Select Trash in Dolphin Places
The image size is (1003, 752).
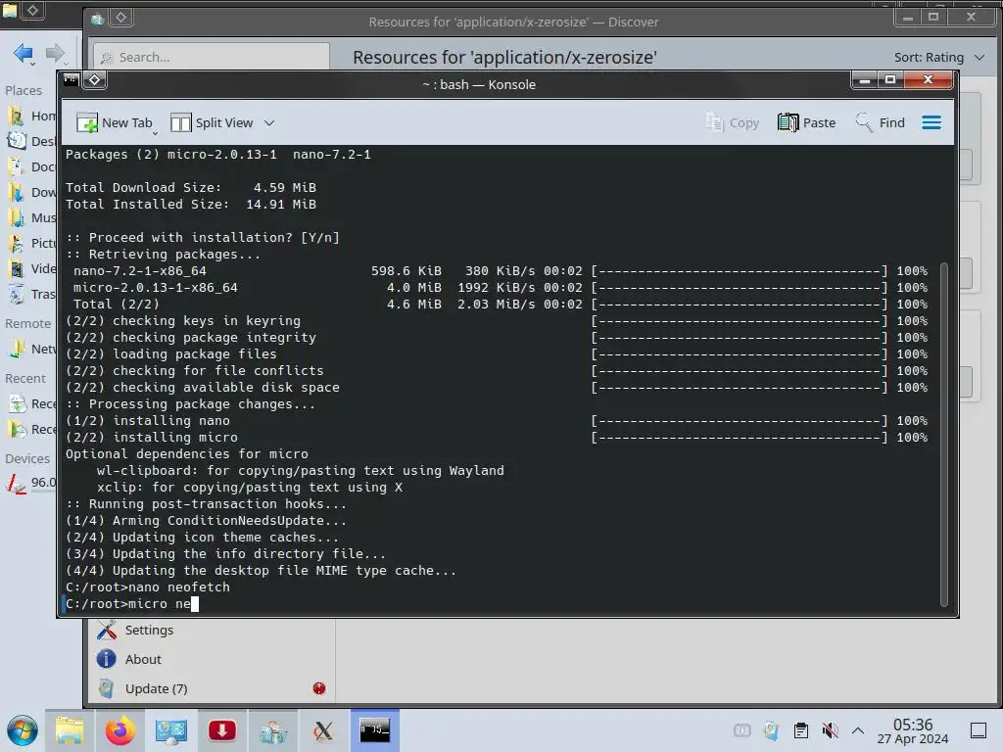tap(29, 294)
